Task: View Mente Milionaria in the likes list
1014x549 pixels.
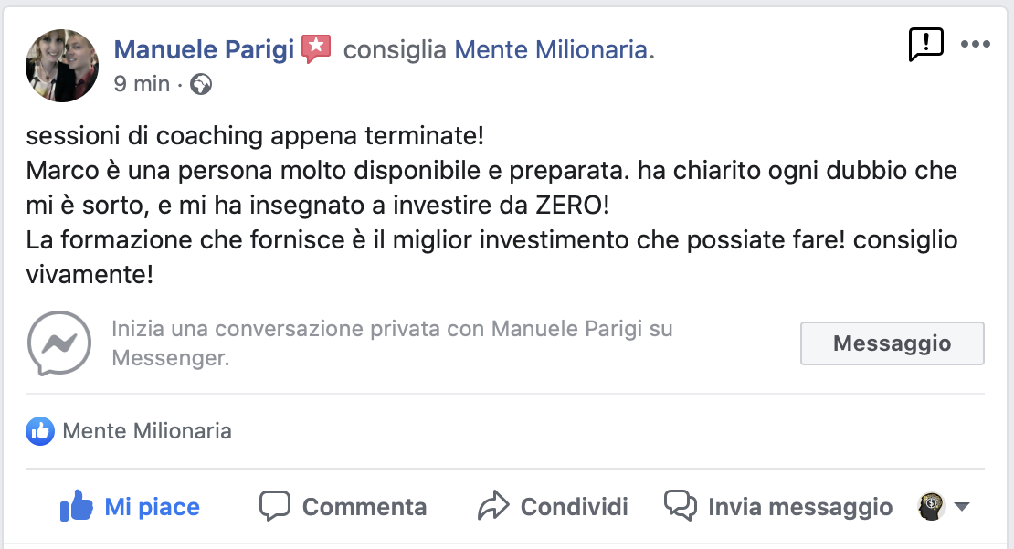Action: coord(147,430)
